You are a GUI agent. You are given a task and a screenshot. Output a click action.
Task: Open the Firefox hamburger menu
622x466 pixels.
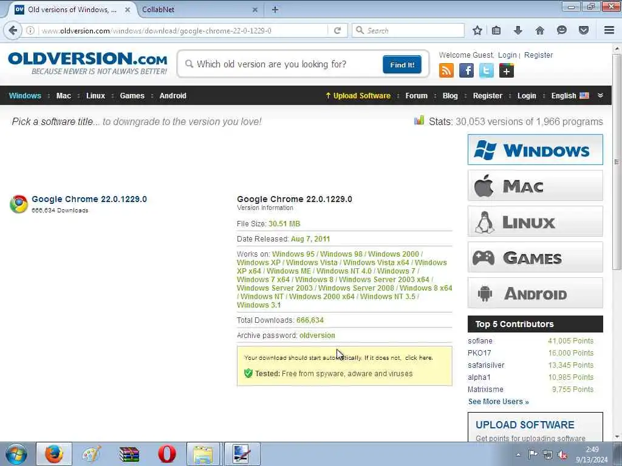[x=609, y=30]
